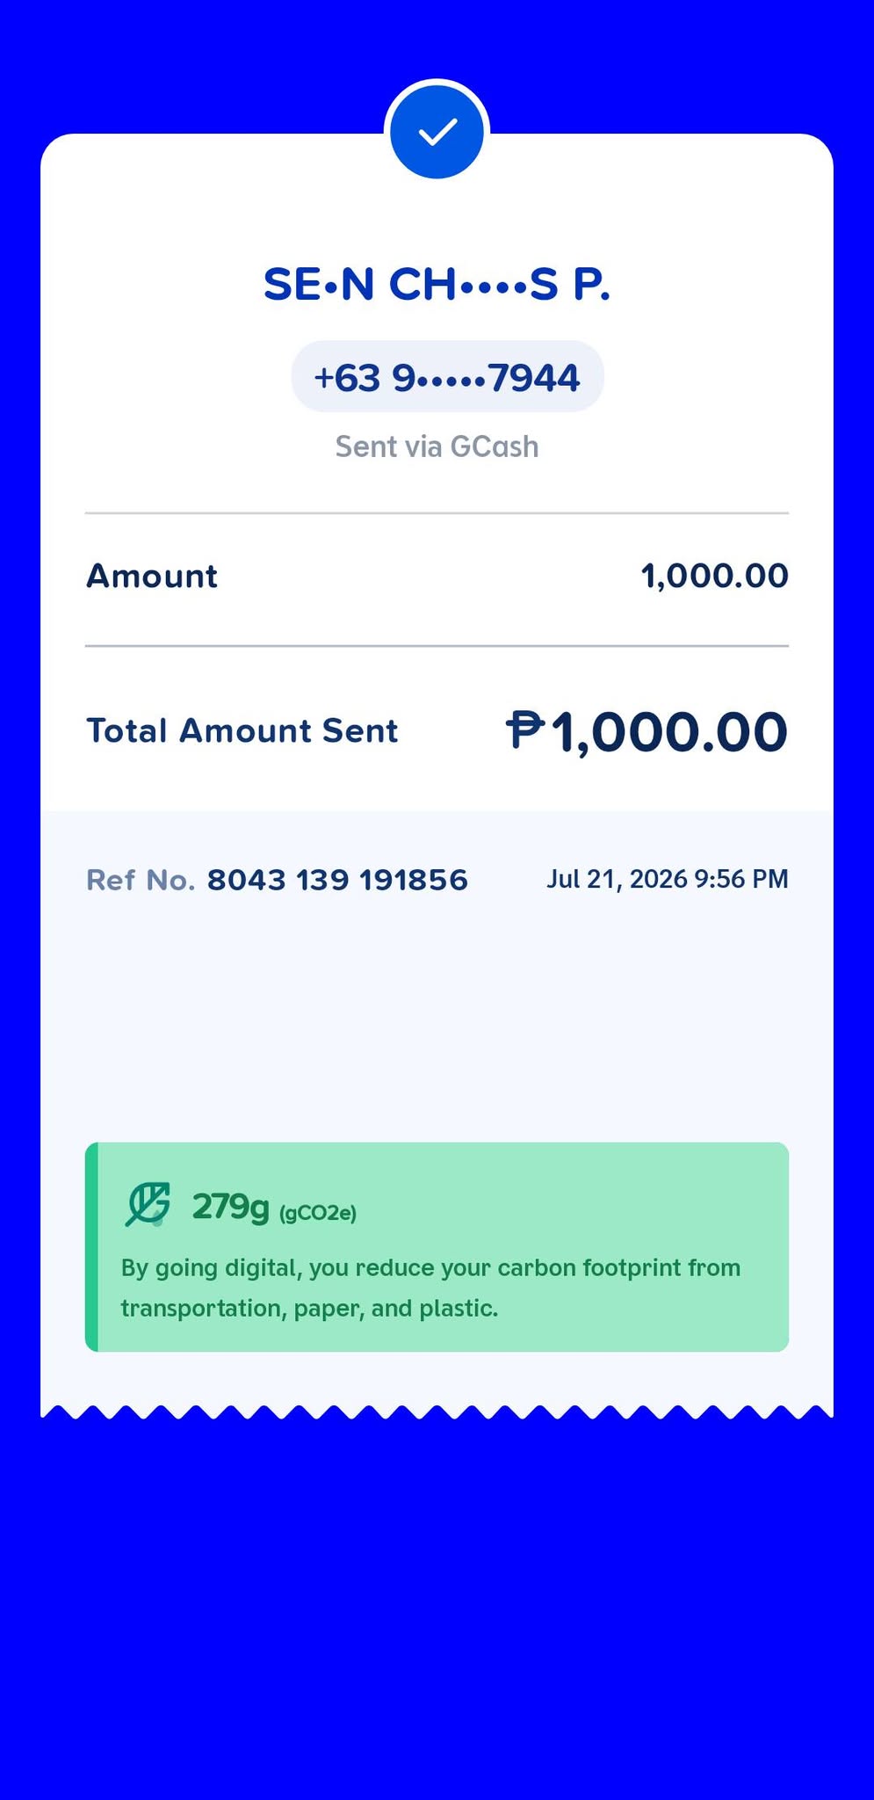
Task: Click the zigzag receipt bottom edge
Action: pyautogui.click(x=437, y=1412)
